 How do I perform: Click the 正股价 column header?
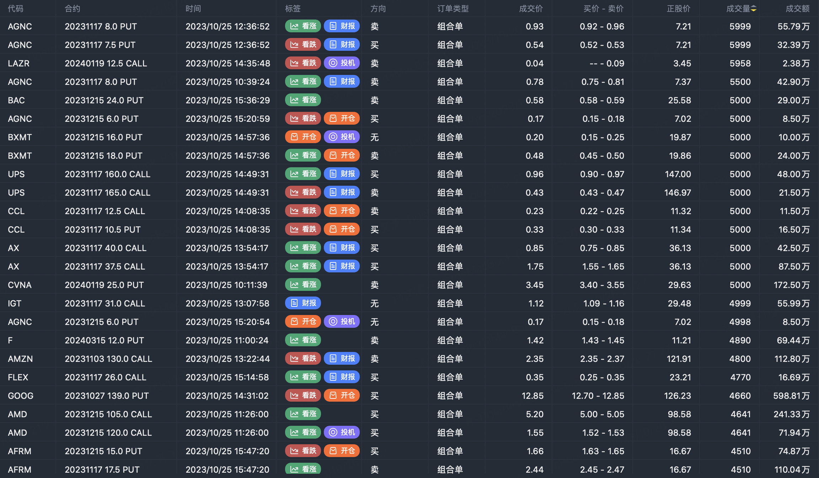(679, 9)
